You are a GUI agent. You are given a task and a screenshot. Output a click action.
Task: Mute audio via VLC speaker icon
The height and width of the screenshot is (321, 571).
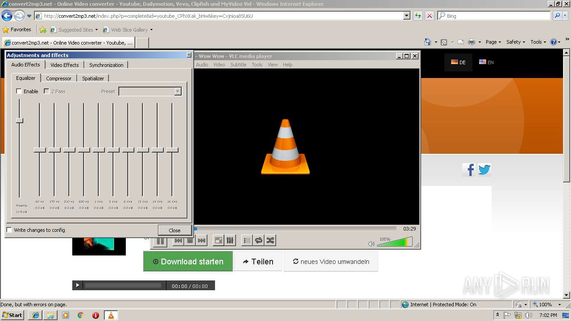(x=371, y=244)
